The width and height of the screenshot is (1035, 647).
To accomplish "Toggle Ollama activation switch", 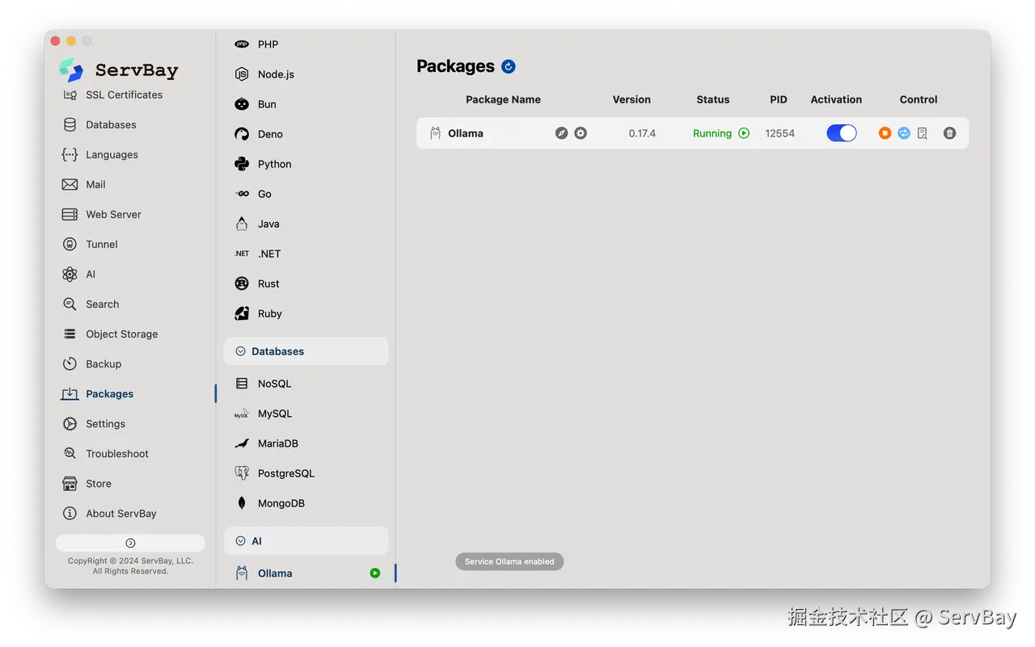I will 841,133.
